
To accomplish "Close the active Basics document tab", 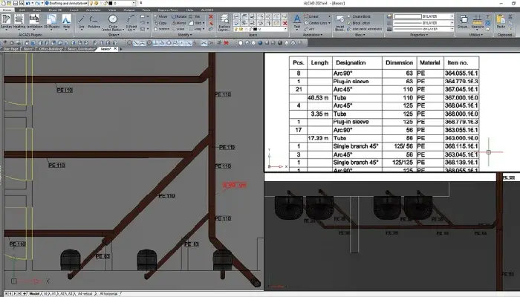I will click(x=115, y=49).
